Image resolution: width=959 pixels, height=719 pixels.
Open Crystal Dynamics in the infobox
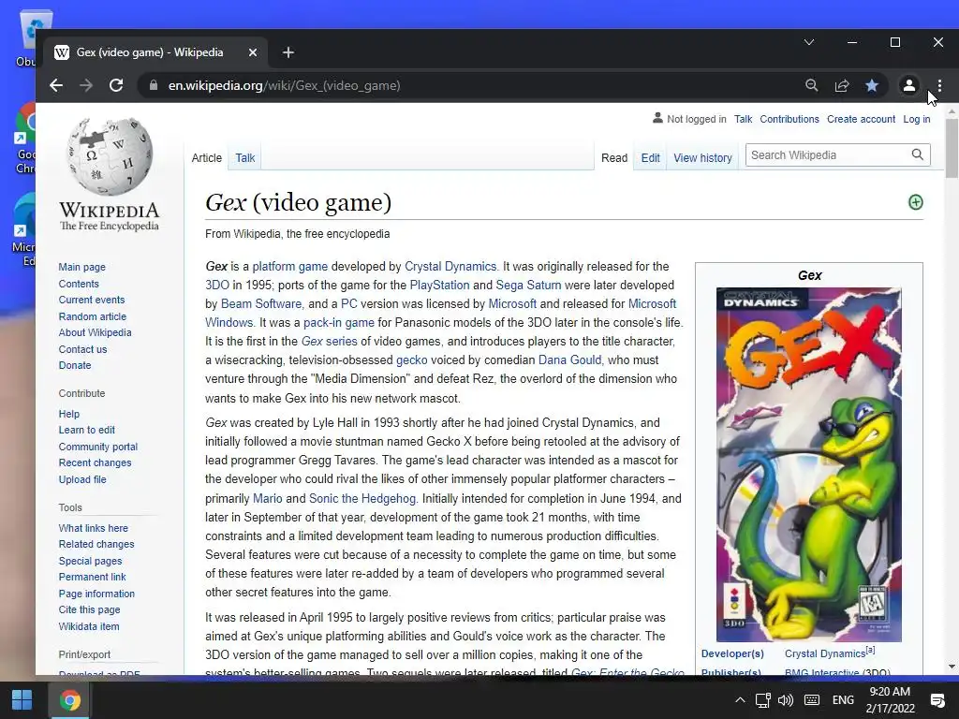pyautogui.click(x=824, y=653)
